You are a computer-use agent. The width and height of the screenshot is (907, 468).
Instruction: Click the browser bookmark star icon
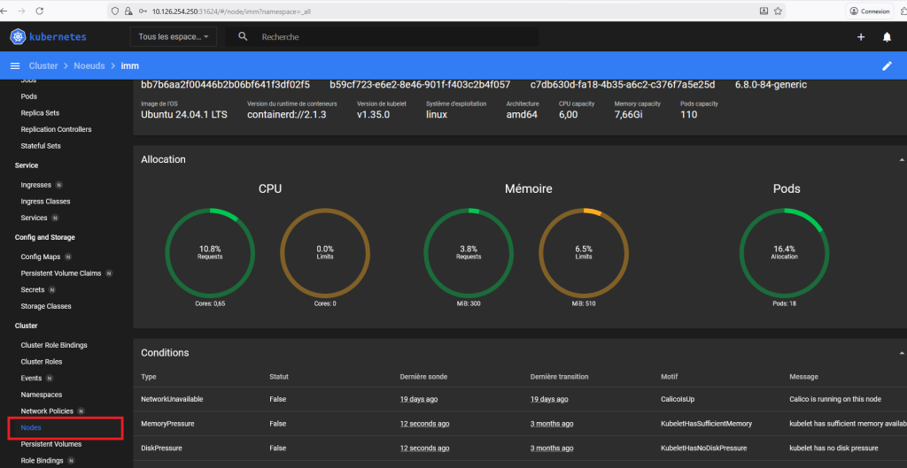(779, 11)
